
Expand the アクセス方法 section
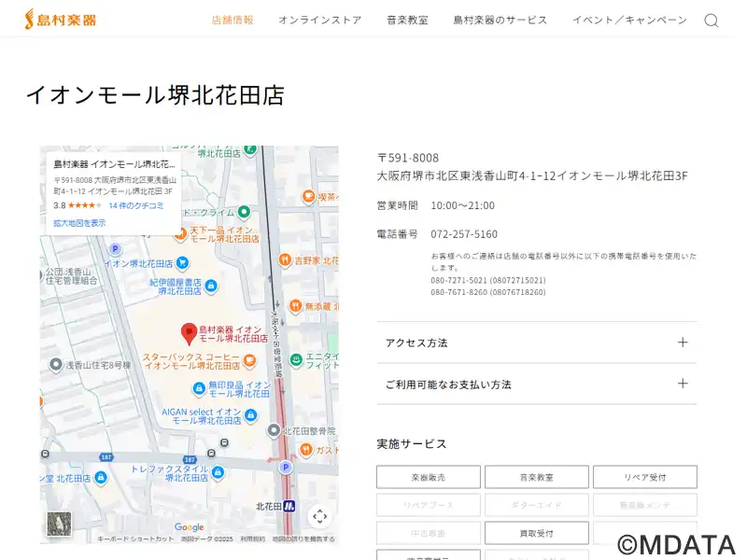[536, 343]
